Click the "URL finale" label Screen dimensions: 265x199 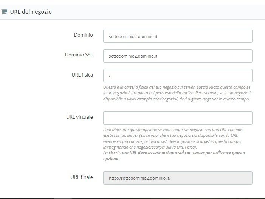pyautogui.click(x=82, y=177)
